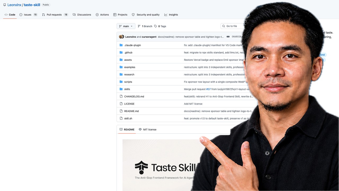Click the Public visibility badge
This screenshot has height=191, width=339.
(x=46, y=5)
